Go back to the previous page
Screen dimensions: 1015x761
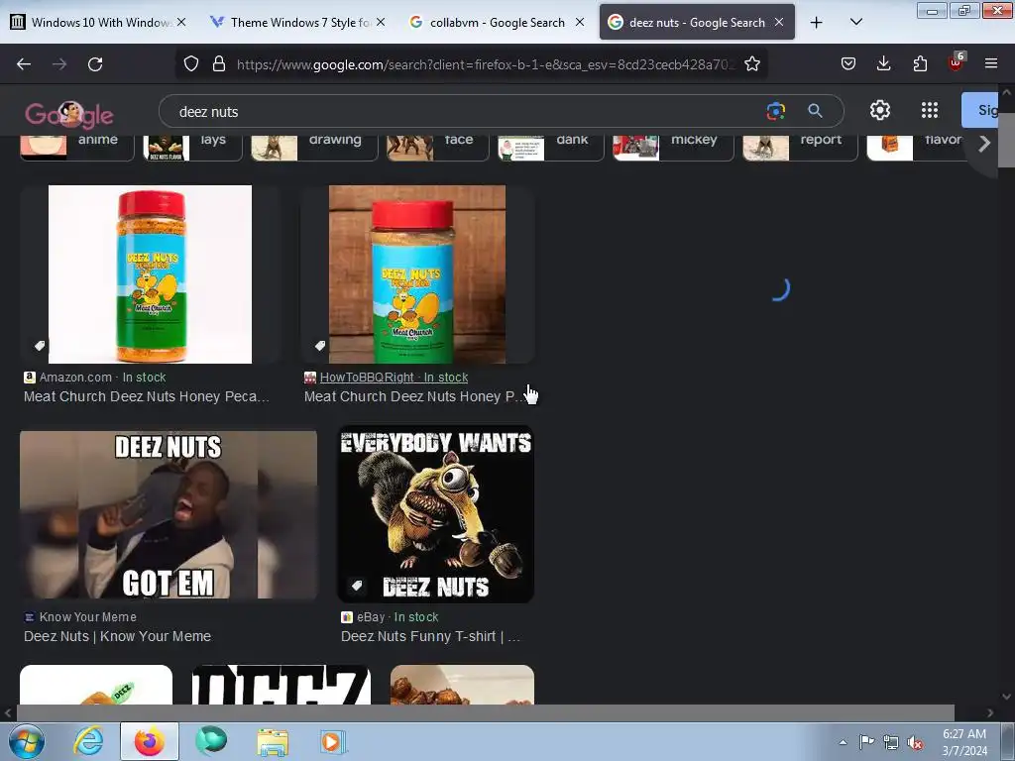tap(24, 64)
